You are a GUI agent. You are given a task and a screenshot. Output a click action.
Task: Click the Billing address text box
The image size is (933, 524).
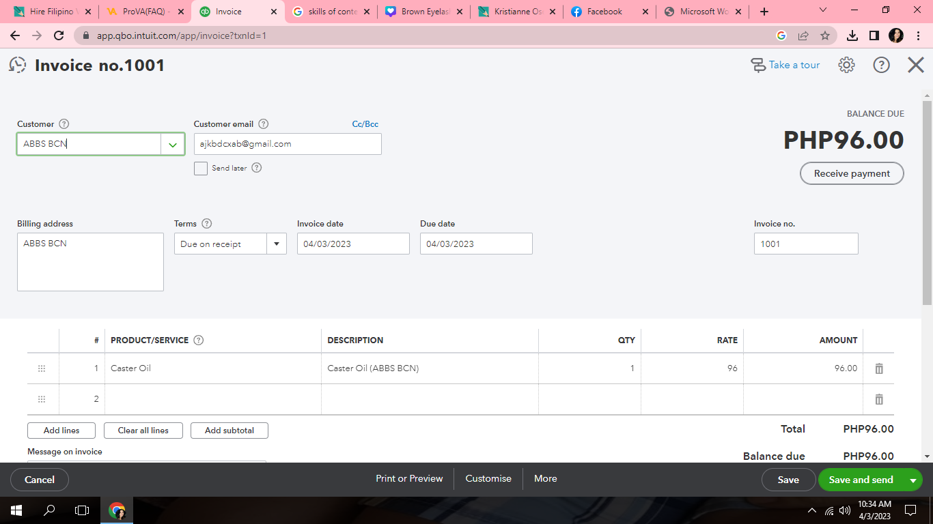point(90,262)
